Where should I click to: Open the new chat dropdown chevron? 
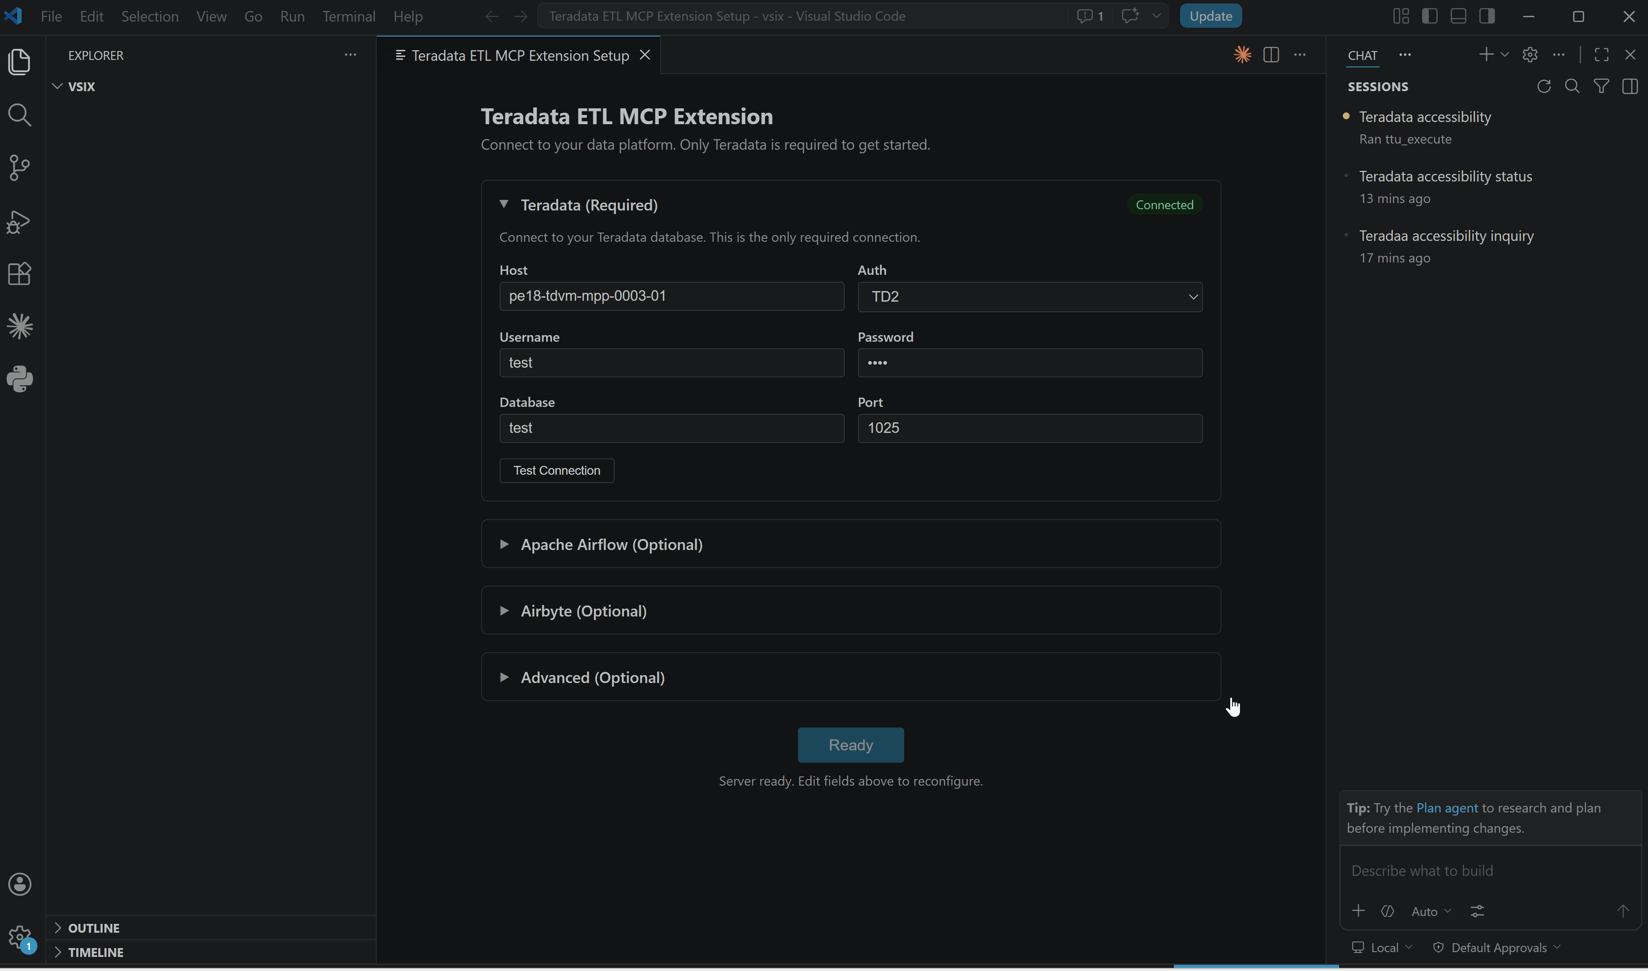(x=1505, y=54)
